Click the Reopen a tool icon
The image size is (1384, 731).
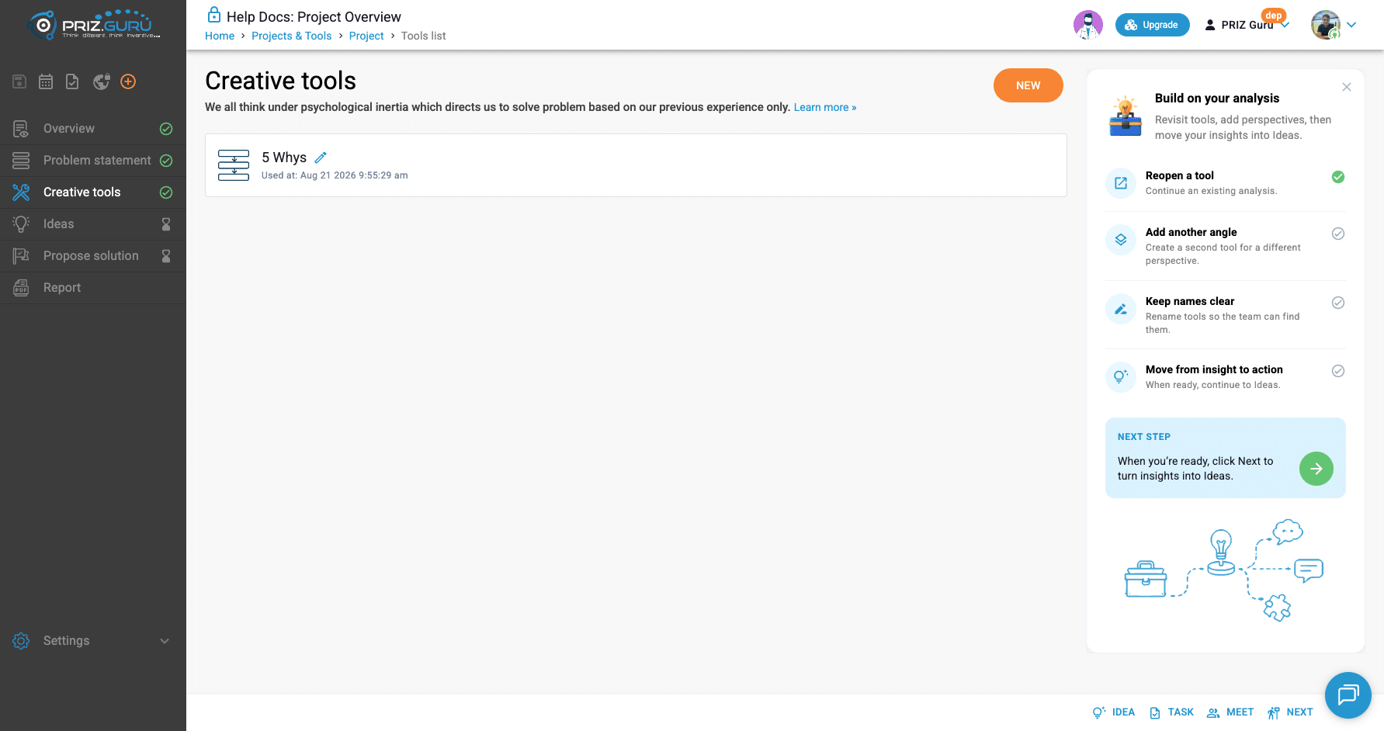[x=1121, y=183]
